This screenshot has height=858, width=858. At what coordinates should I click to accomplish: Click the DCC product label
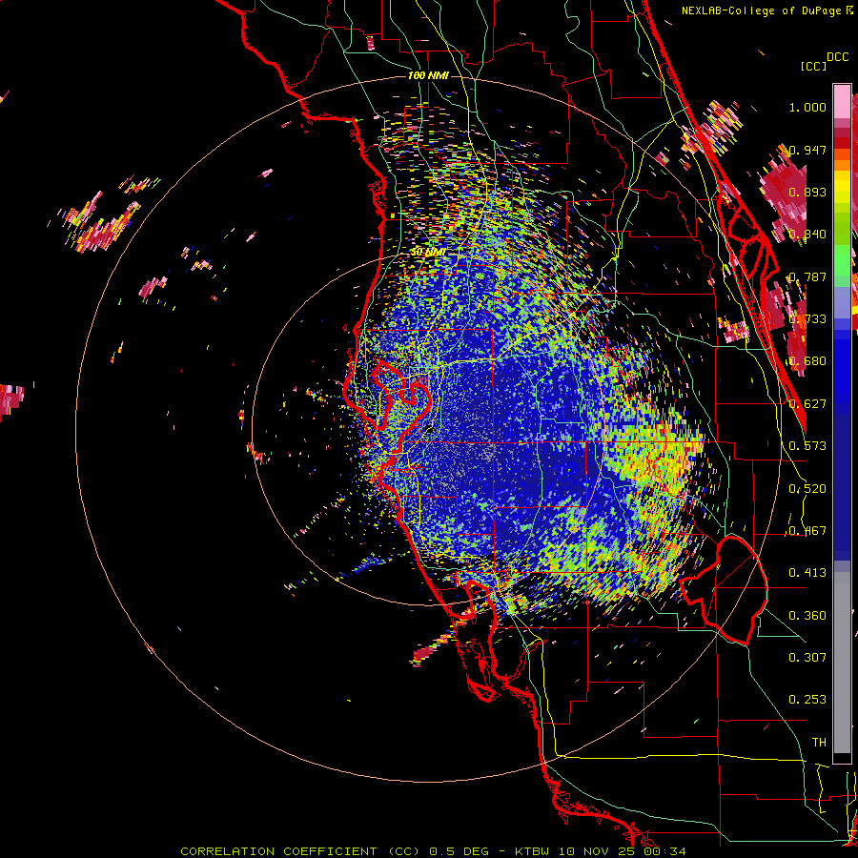(837, 57)
